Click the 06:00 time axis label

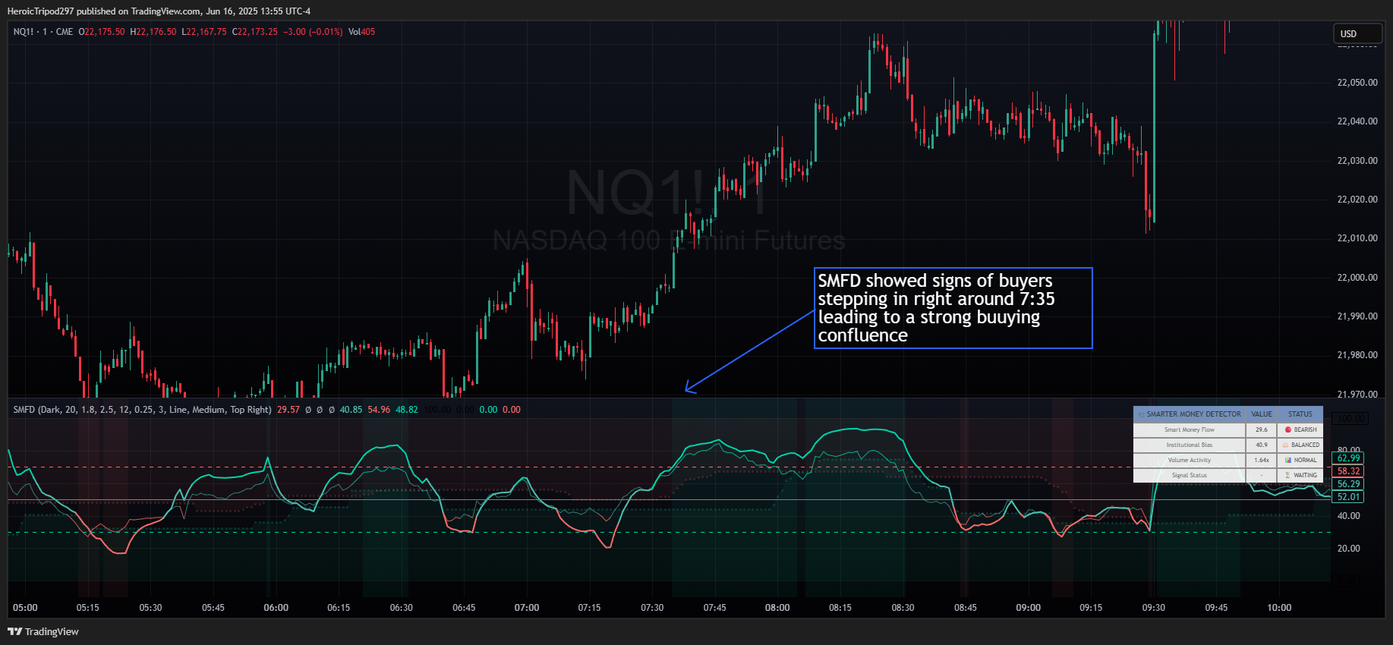pos(276,608)
